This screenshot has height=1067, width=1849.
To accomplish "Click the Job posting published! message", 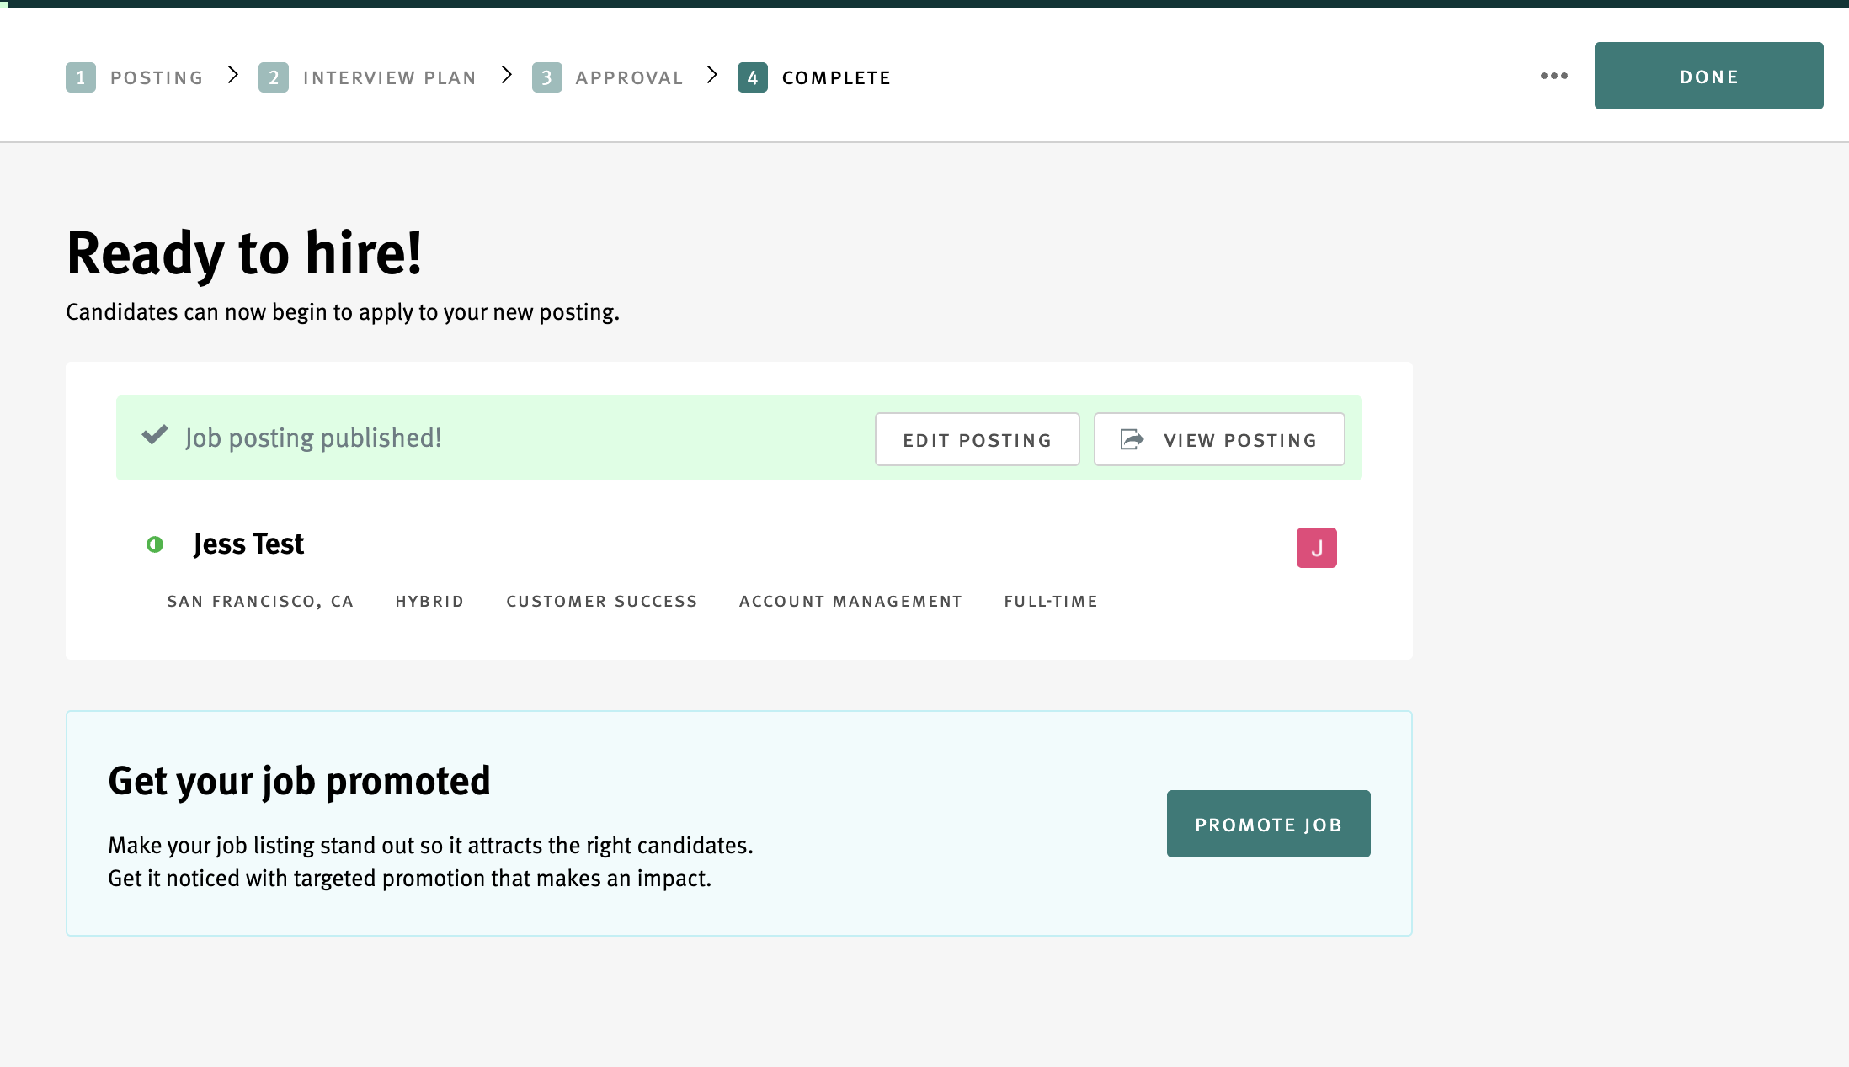I will [313, 438].
